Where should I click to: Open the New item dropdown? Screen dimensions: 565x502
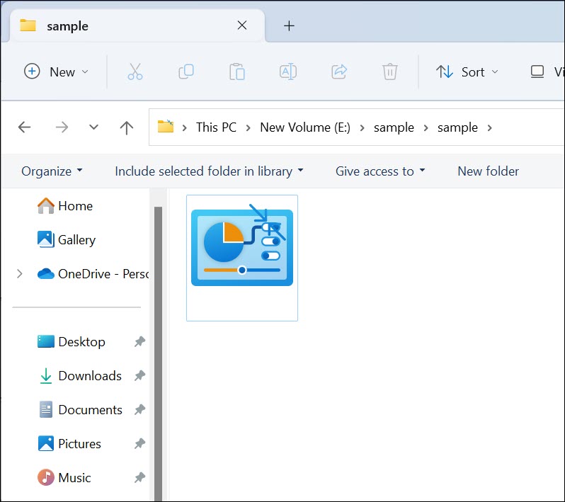pos(57,72)
